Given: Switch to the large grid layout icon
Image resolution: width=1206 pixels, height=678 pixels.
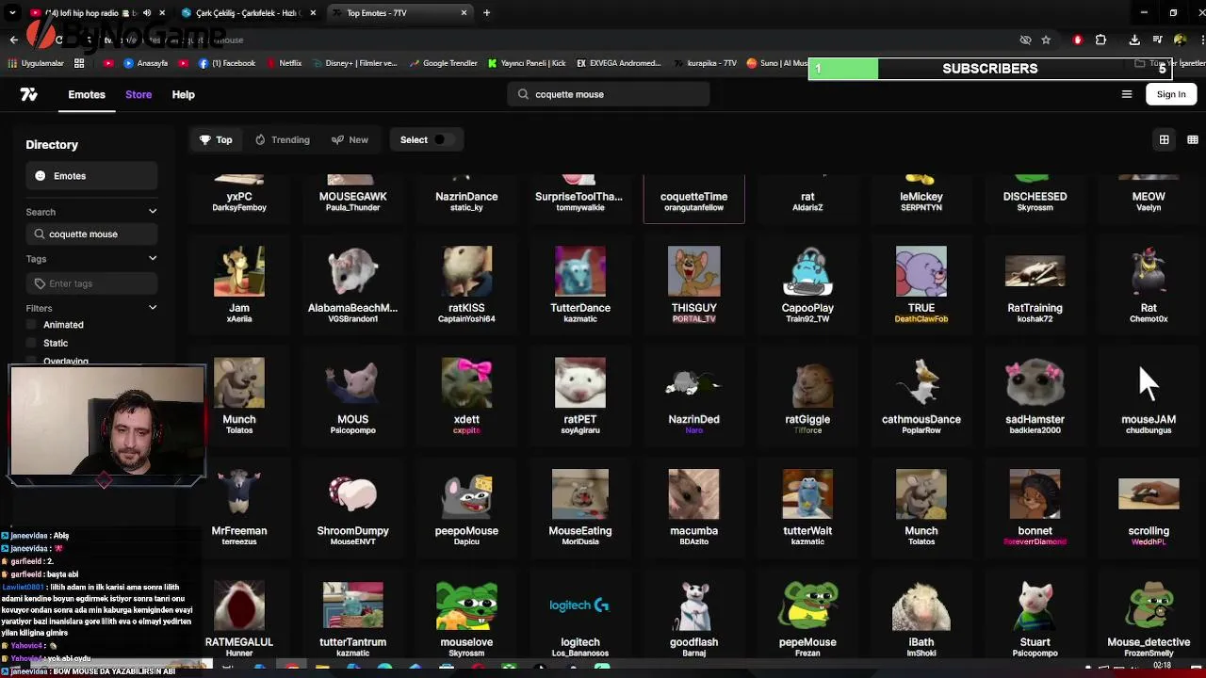Looking at the screenshot, I should (1164, 139).
